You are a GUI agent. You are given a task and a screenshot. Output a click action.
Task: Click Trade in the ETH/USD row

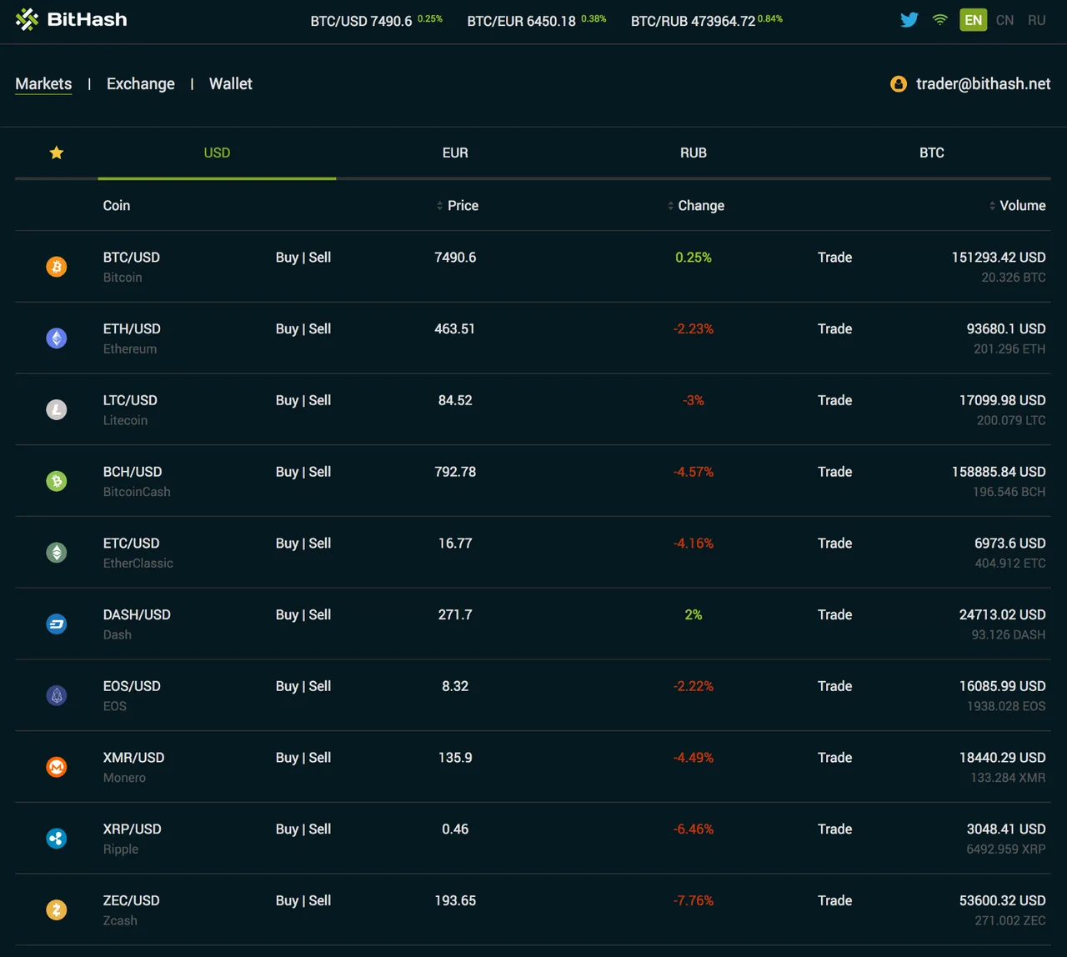point(834,329)
